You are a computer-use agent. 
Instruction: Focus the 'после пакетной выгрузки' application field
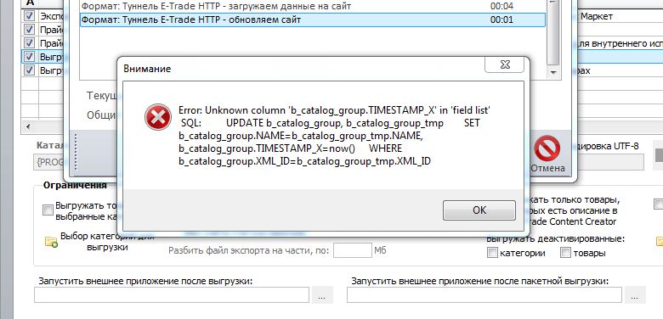point(484,294)
